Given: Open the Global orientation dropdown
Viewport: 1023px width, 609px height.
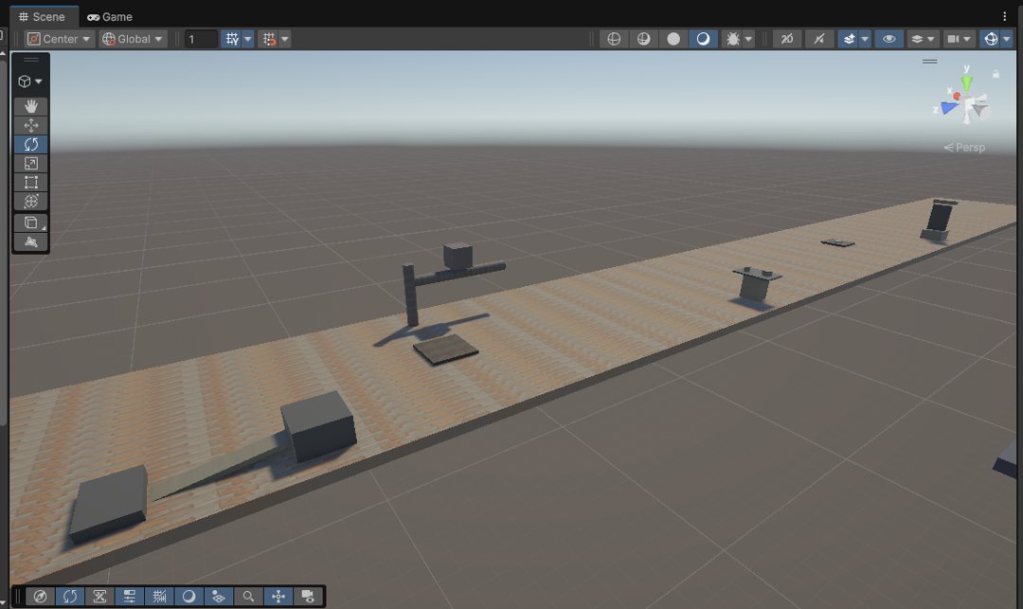Looking at the screenshot, I should pyautogui.click(x=131, y=39).
